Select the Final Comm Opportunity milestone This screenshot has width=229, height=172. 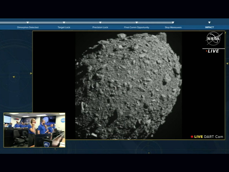137,28
